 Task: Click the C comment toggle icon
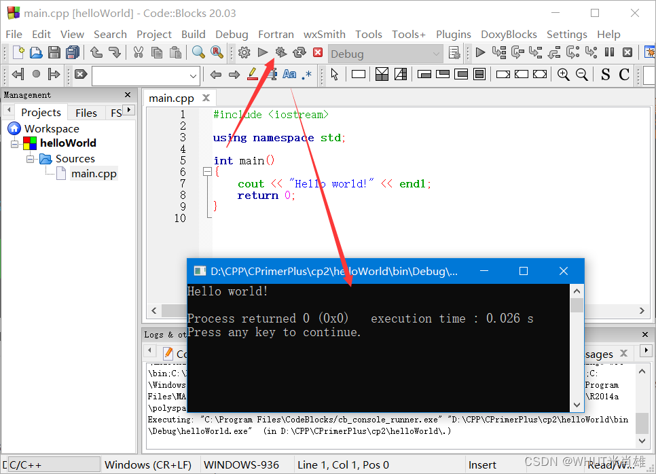(x=624, y=75)
